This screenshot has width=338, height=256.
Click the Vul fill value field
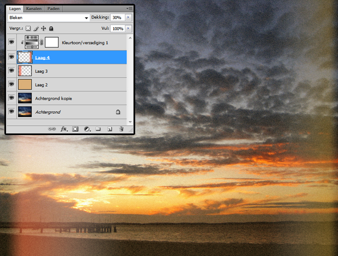coord(118,28)
